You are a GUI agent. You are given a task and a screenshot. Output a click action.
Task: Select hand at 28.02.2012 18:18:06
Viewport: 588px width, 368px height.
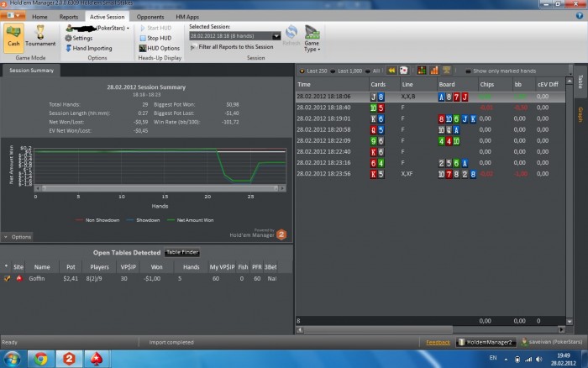430,97
